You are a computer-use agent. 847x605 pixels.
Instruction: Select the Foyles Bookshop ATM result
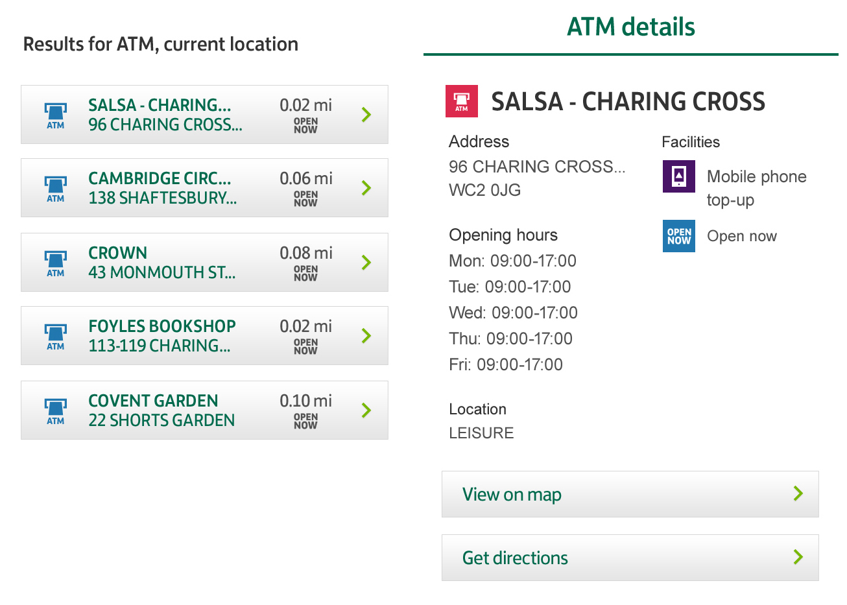point(162,336)
